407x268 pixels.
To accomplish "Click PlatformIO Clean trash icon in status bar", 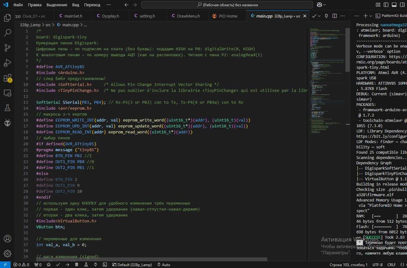I will click(x=77, y=265).
